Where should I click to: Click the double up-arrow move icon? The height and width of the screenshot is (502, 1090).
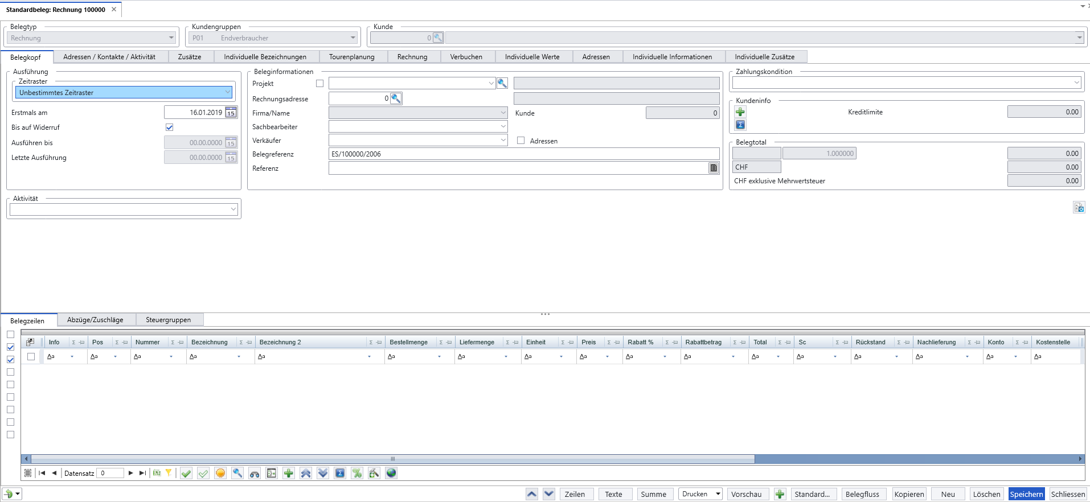306,473
